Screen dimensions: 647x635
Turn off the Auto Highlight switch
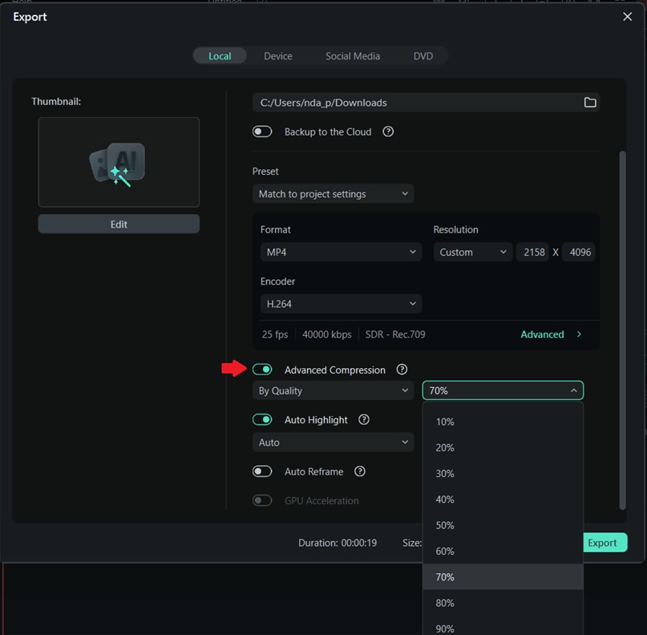[262, 419]
